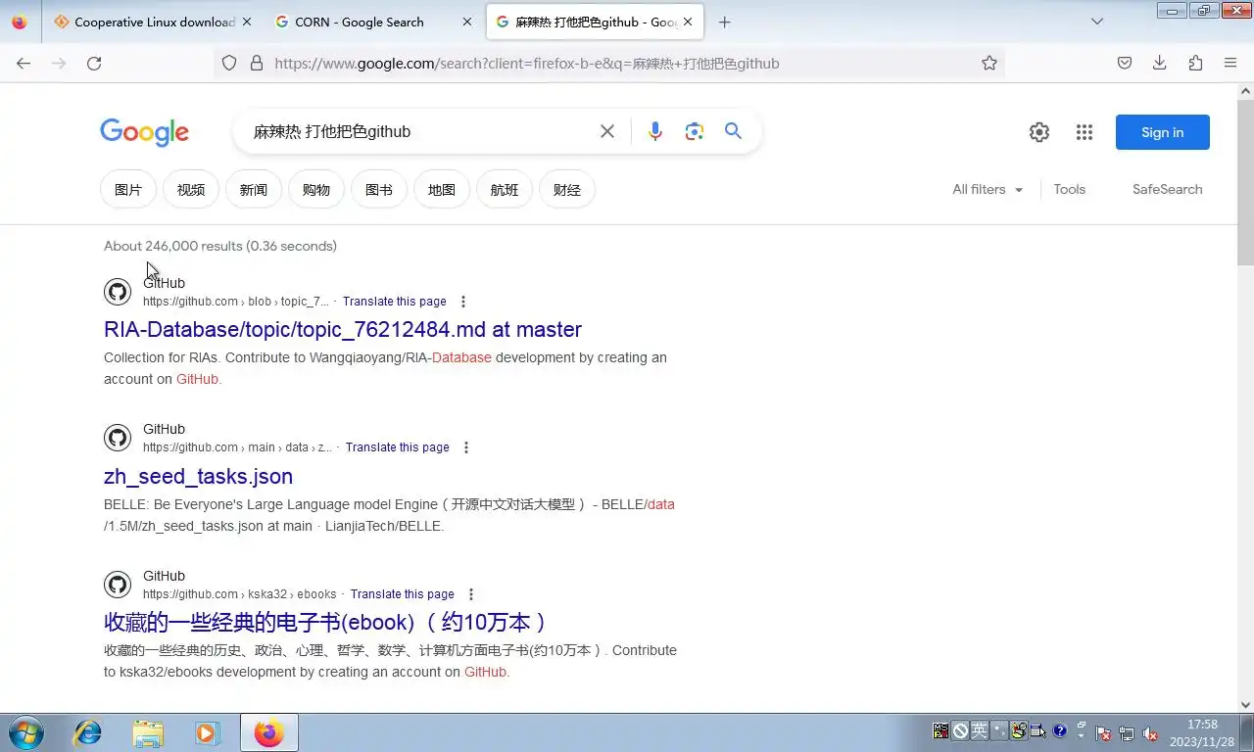
Task: Open Windows Media Player from taskbar
Action: click(x=207, y=732)
